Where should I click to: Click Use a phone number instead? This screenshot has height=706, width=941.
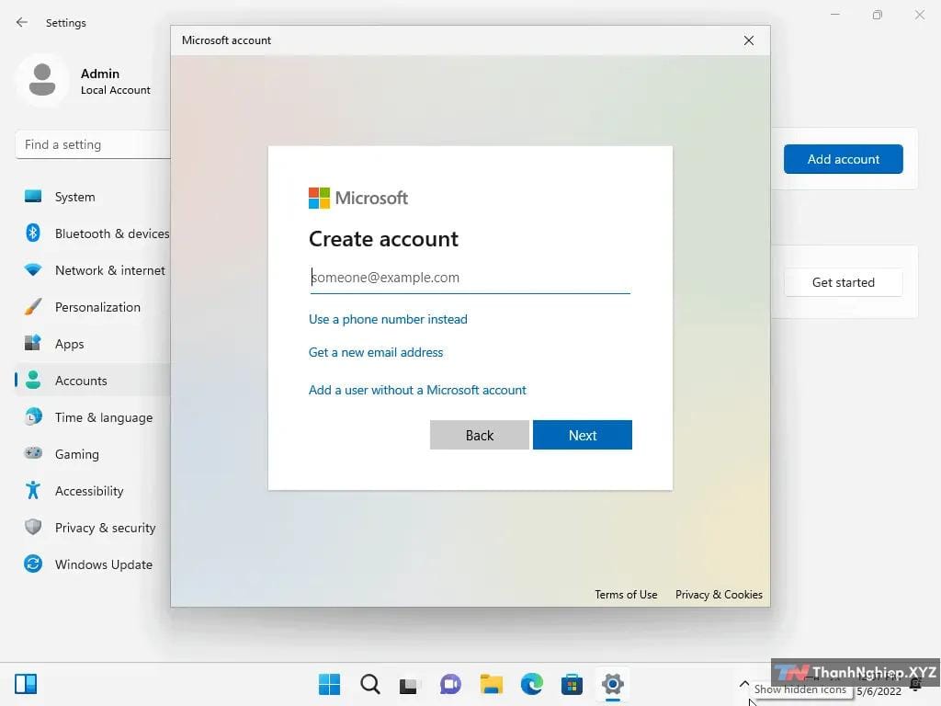[388, 319]
